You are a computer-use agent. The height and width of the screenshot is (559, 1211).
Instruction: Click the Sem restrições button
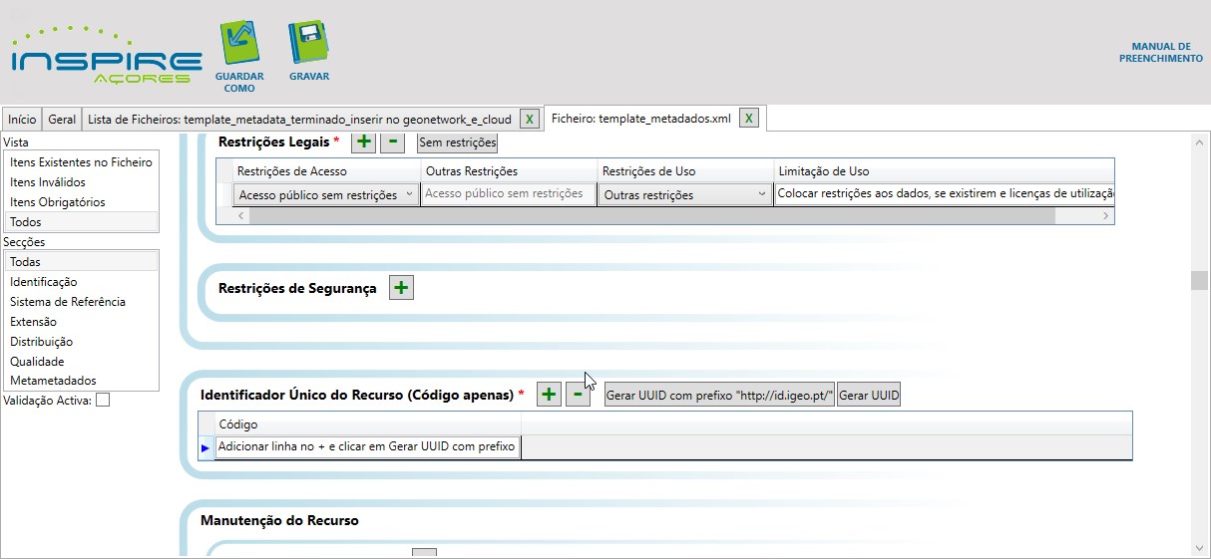coord(457,142)
